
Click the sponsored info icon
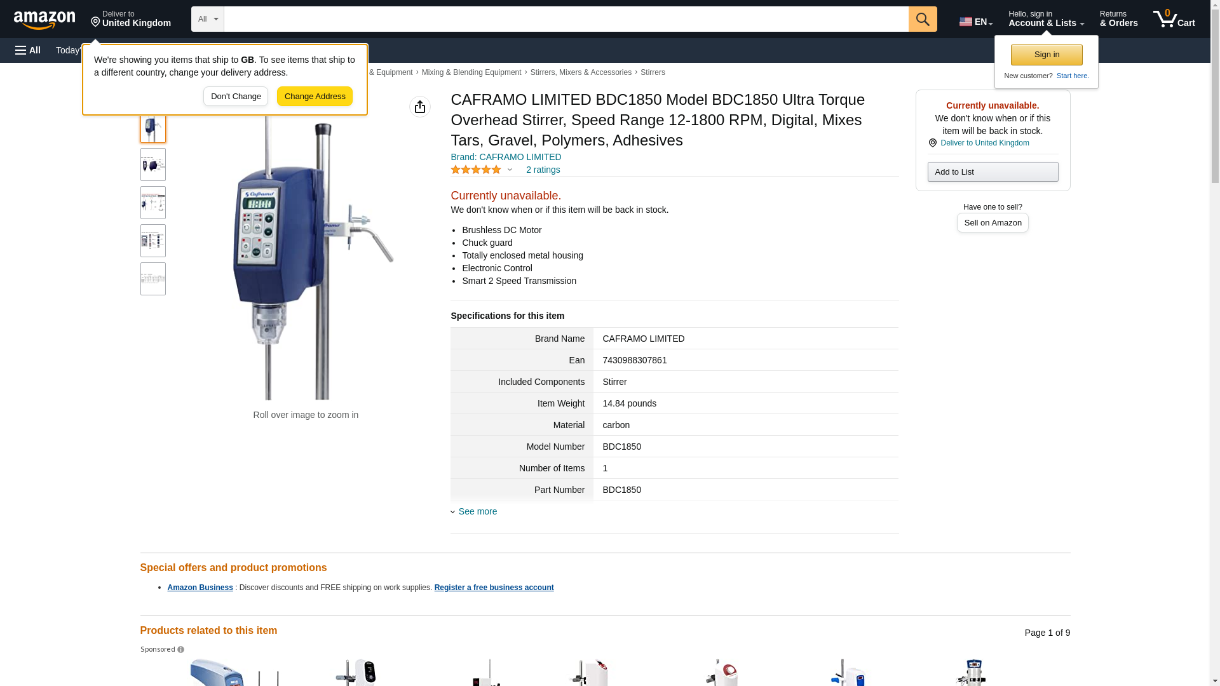[181, 649]
